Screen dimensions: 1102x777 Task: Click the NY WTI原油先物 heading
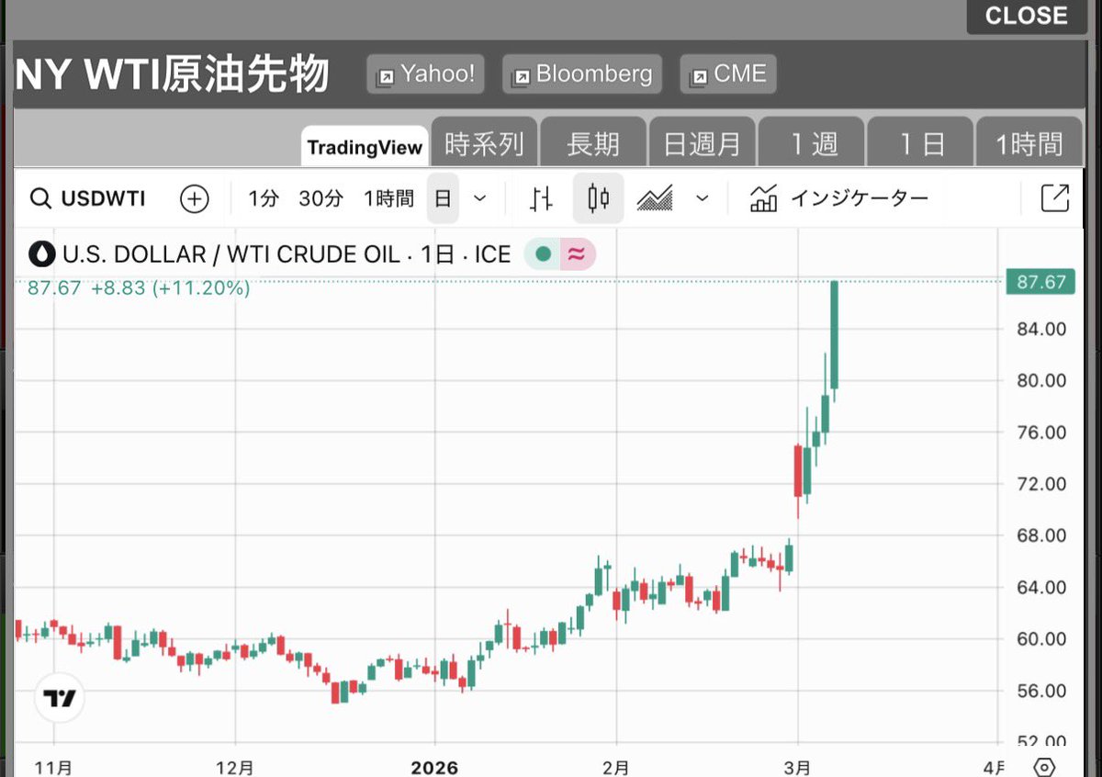(173, 75)
